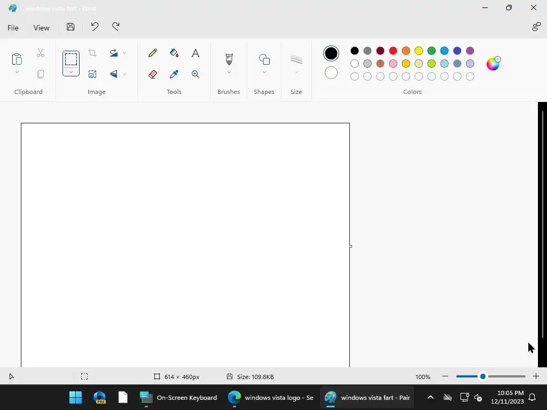Select the Text tool
Viewport: 547px width, 410px height.
coord(196,53)
